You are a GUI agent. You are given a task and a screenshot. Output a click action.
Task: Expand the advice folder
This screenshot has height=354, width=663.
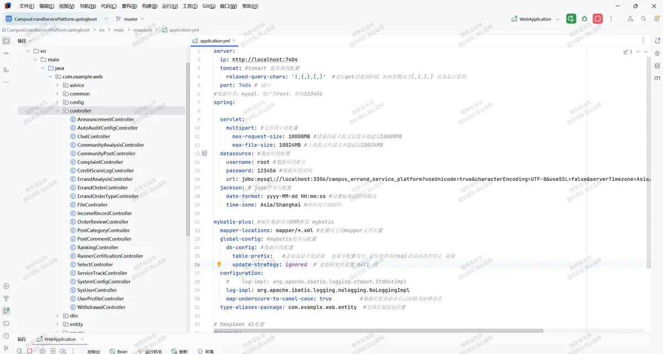(x=57, y=85)
